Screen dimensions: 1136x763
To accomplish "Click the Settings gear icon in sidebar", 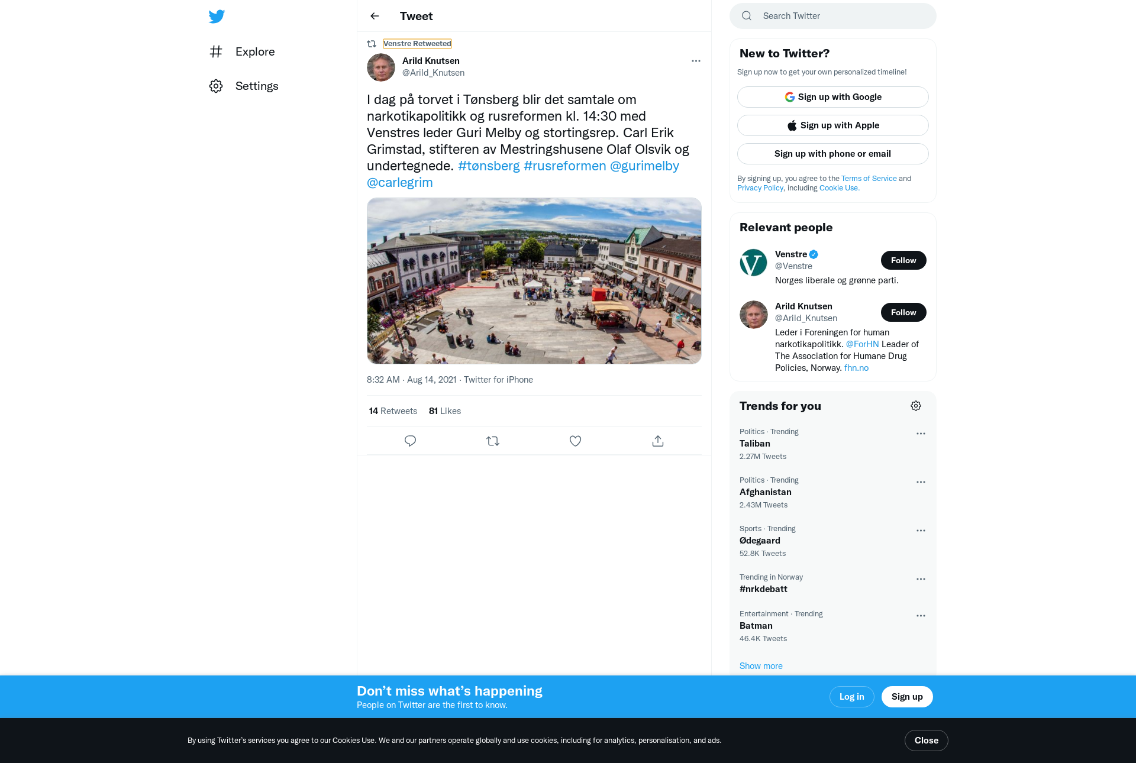I will (x=216, y=86).
